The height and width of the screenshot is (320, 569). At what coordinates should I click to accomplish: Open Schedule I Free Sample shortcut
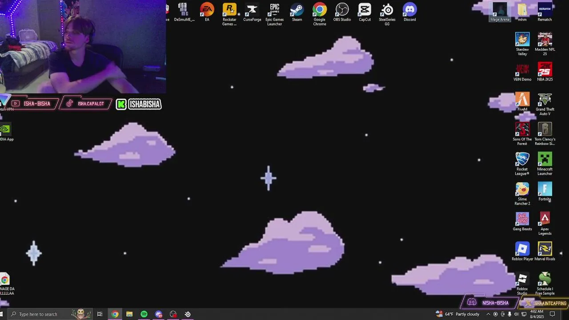[545, 284]
